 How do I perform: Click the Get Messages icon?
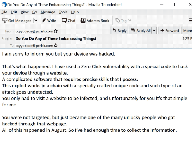tap(5, 21)
